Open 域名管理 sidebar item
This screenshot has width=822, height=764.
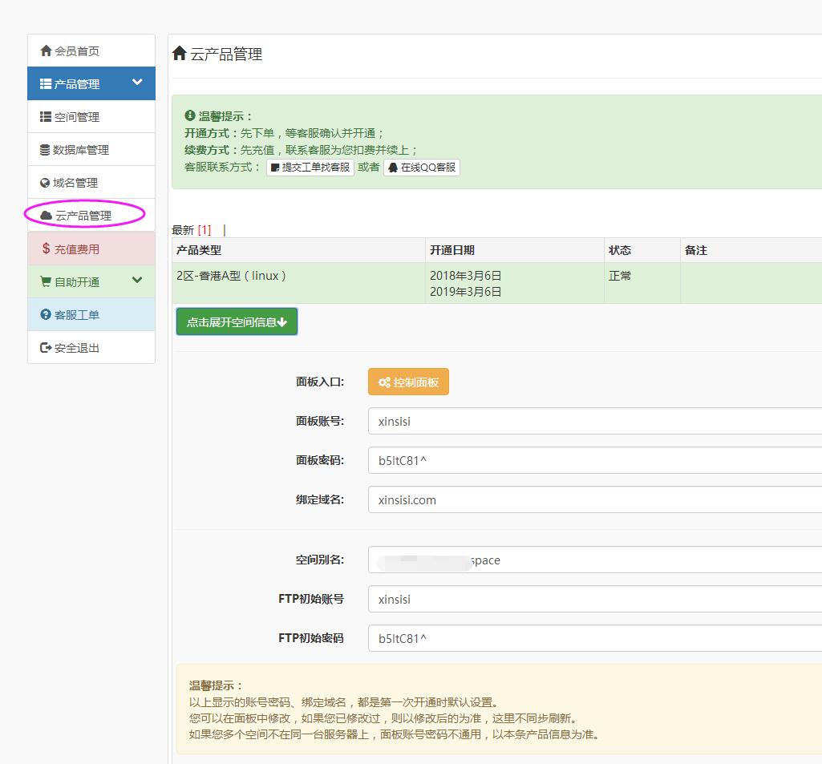(x=91, y=182)
